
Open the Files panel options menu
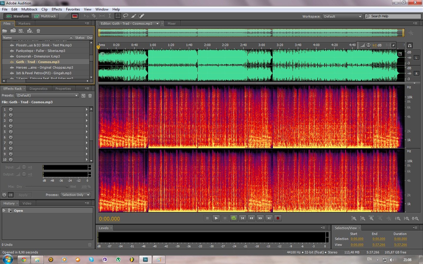(87, 23)
